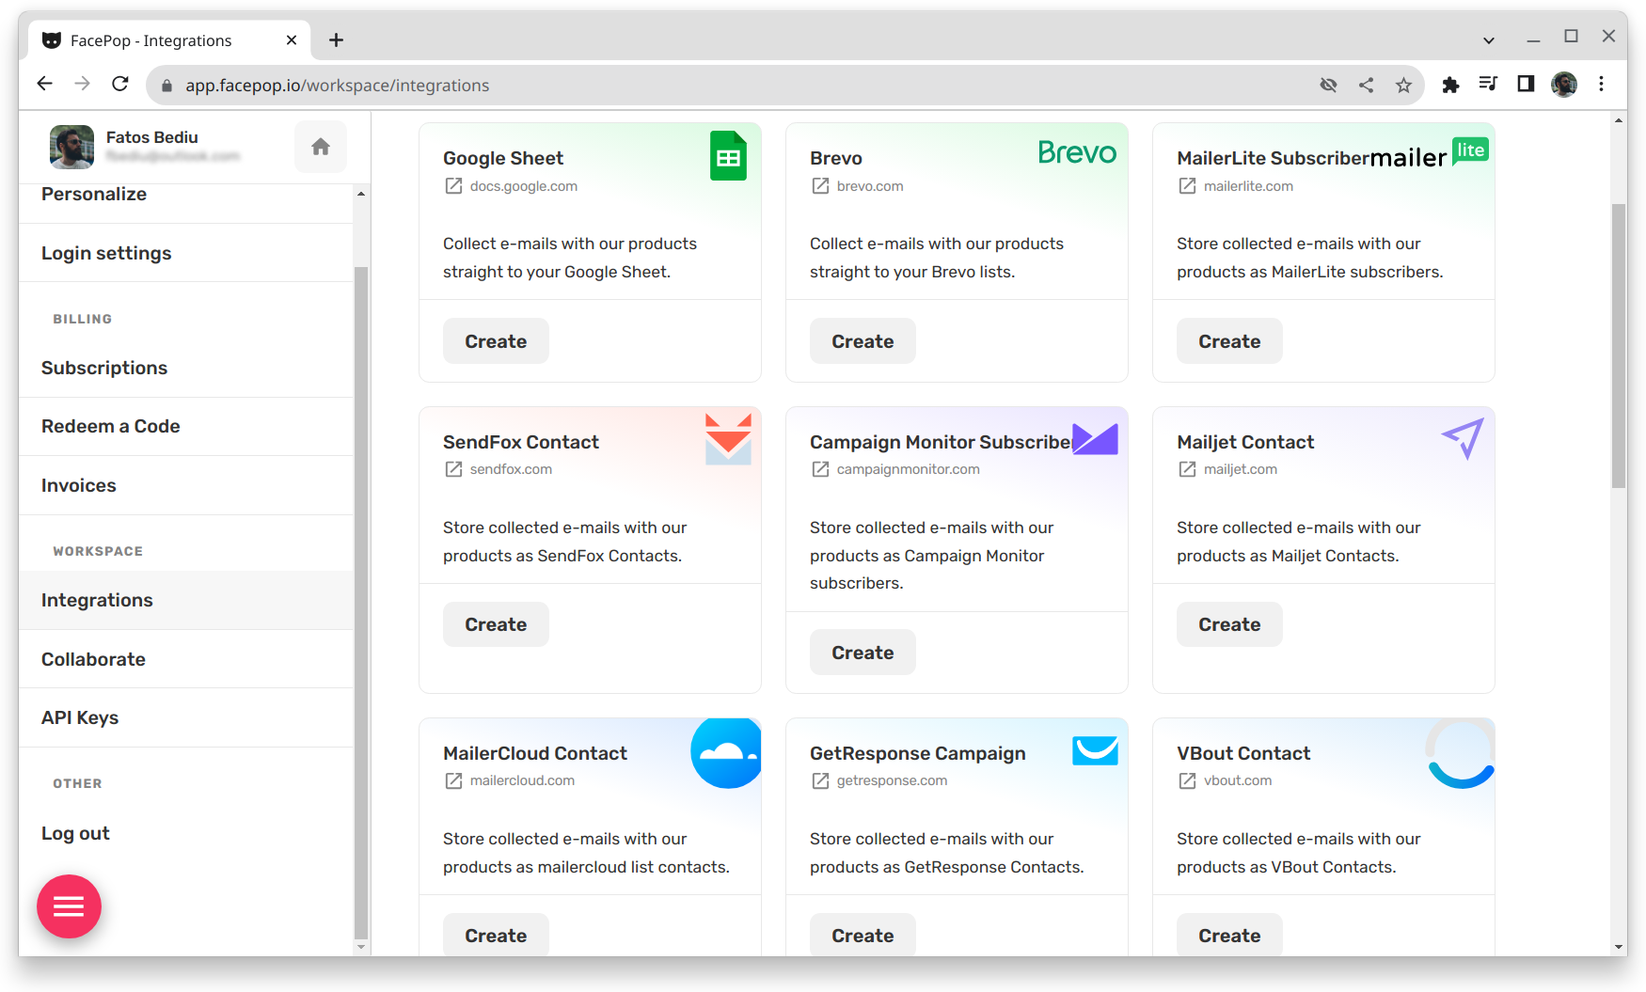Screen dimensions: 1646x992
Task: Open the campaignmonitor.com link
Action: (x=909, y=469)
